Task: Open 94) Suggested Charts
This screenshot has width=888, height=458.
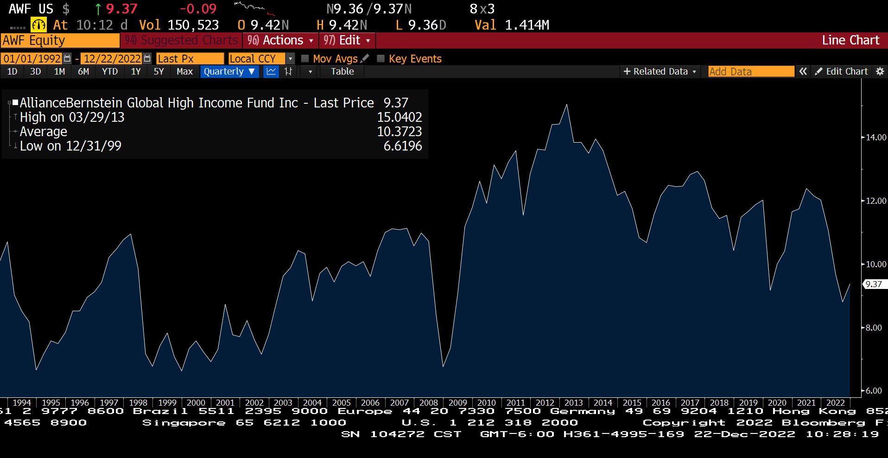Action: 181,40
